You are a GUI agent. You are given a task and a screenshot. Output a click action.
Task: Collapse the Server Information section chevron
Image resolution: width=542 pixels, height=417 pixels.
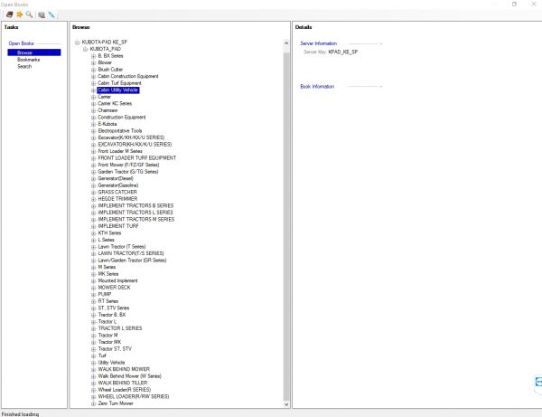click(381, 43)
